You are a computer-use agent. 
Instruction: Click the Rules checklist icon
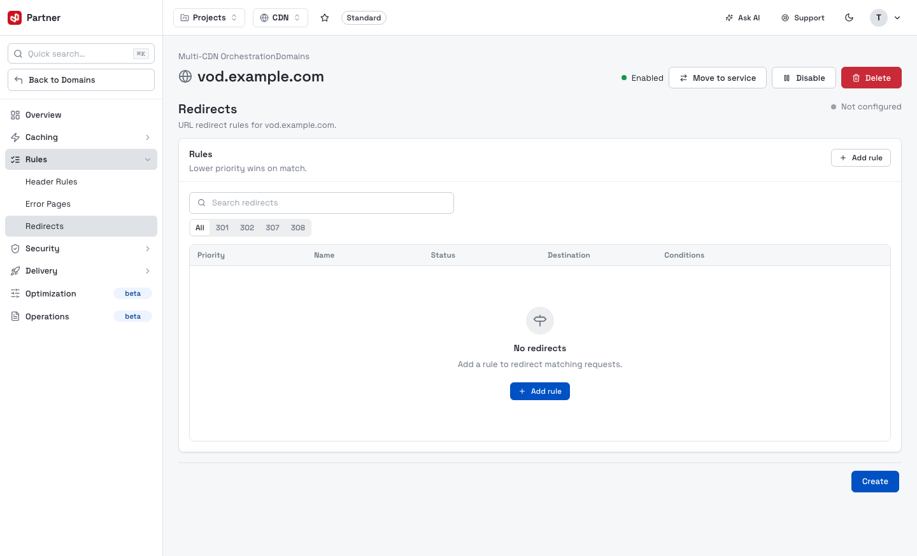coord(15,160)
